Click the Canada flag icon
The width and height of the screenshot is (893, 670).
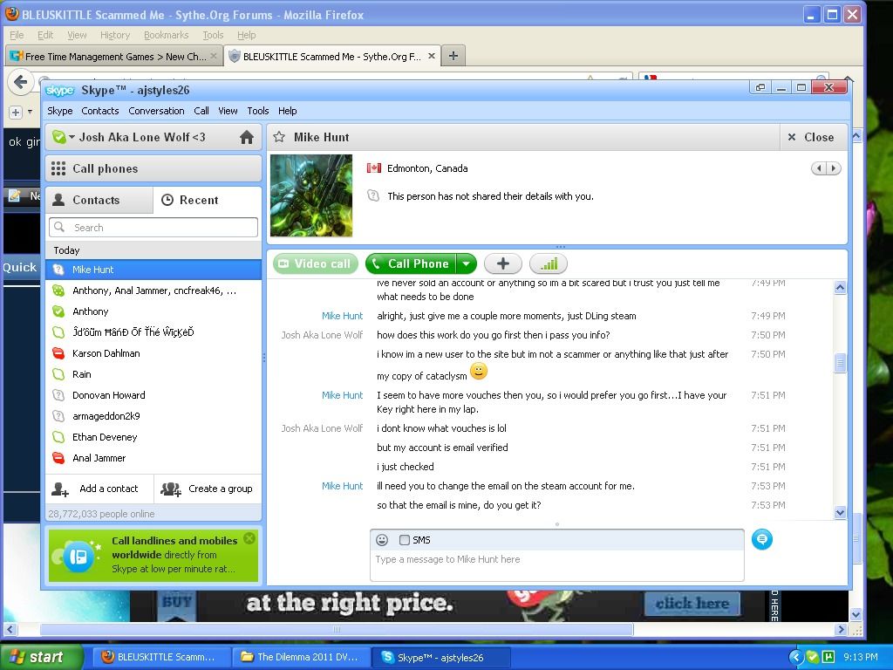(374, 168)
